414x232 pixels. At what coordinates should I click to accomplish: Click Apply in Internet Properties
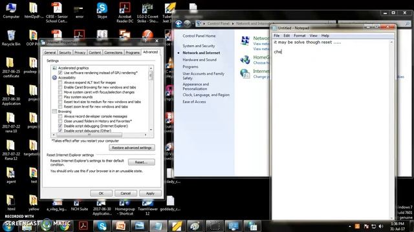[x=150, y=193]
